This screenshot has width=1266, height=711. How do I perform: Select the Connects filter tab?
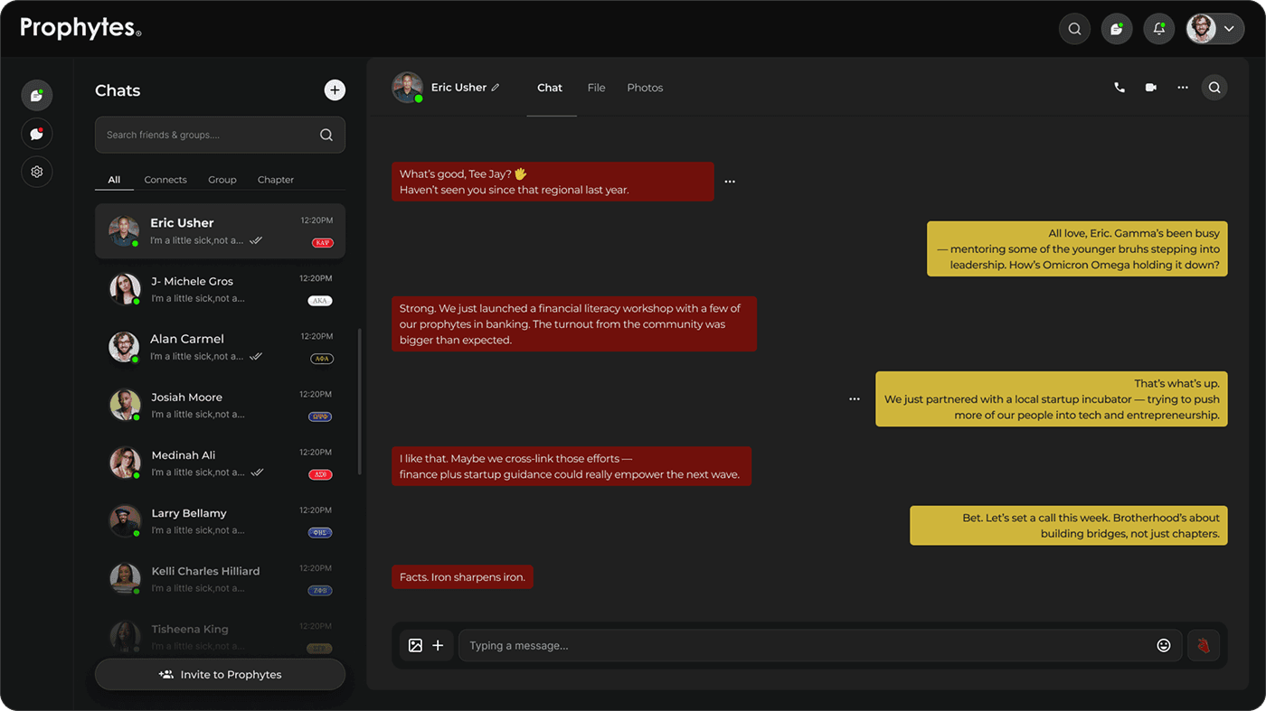coord(165,180)
